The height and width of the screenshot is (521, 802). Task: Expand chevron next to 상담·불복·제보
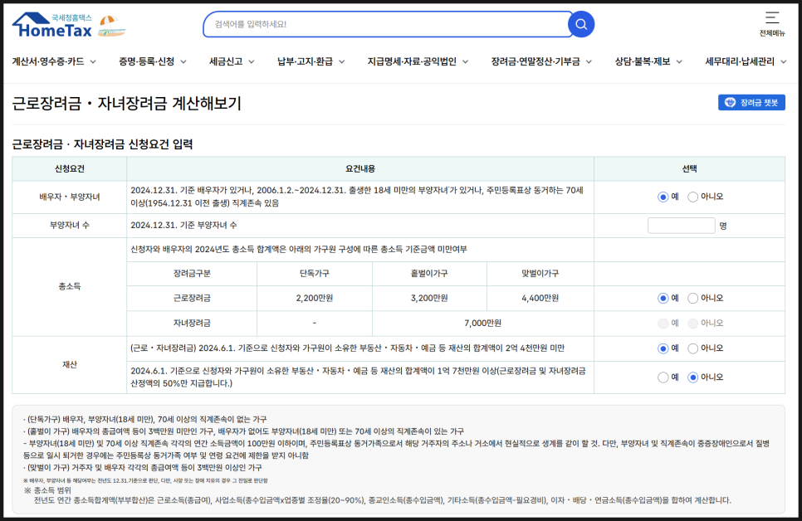tap(679, 62)
